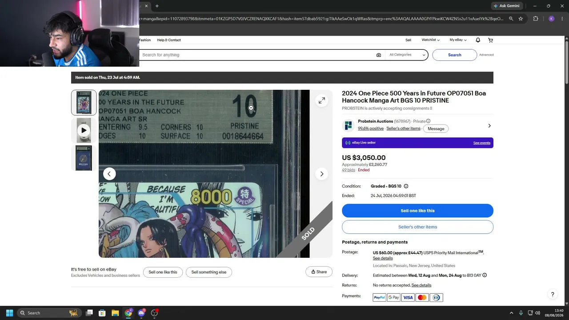View the 49 bids history

click(x=349, y=170)
